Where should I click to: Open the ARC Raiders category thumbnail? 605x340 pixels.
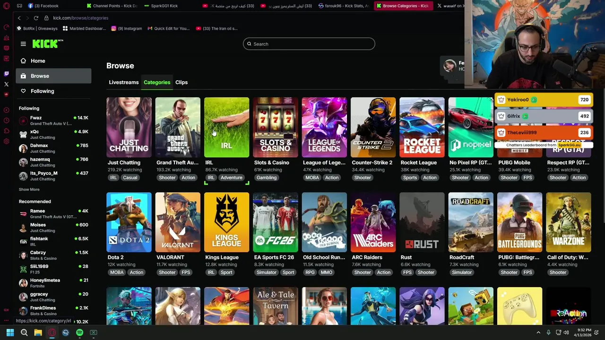coord(373,222)
